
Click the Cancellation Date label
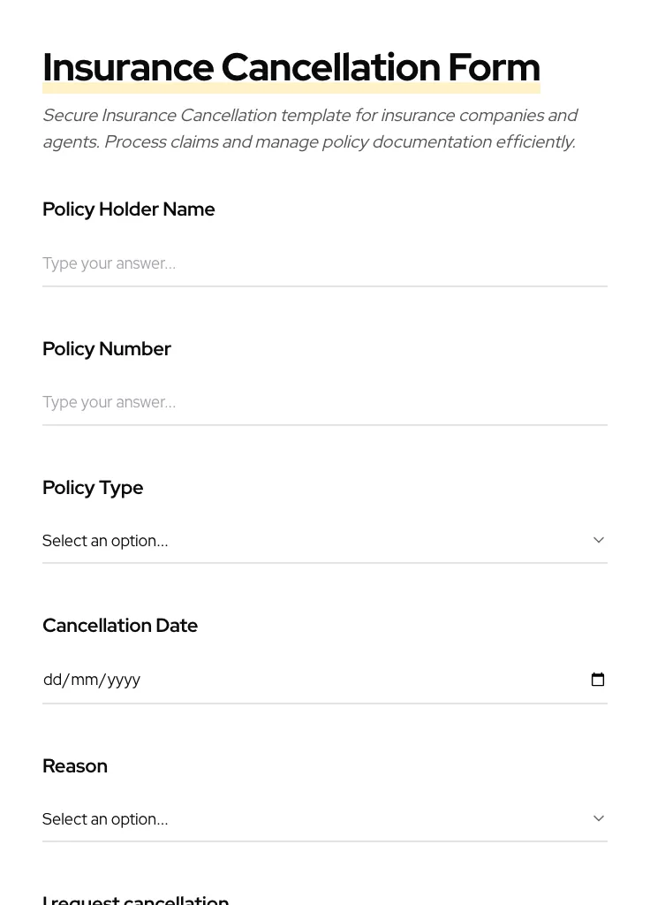[120, 626]
